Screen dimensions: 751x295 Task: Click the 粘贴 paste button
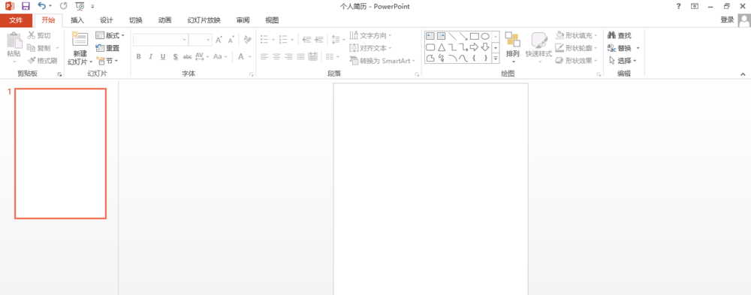point(14,47)
